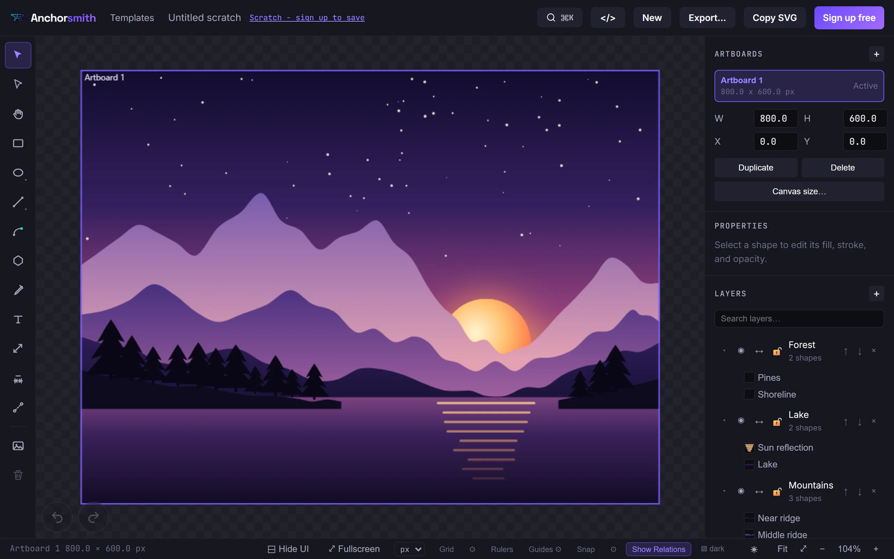Click the Trash delete icon
894x559 pixels.
coord(18,475)
